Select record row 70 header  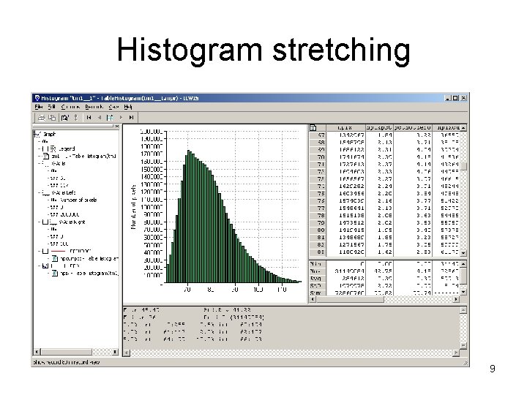point(318,157)
